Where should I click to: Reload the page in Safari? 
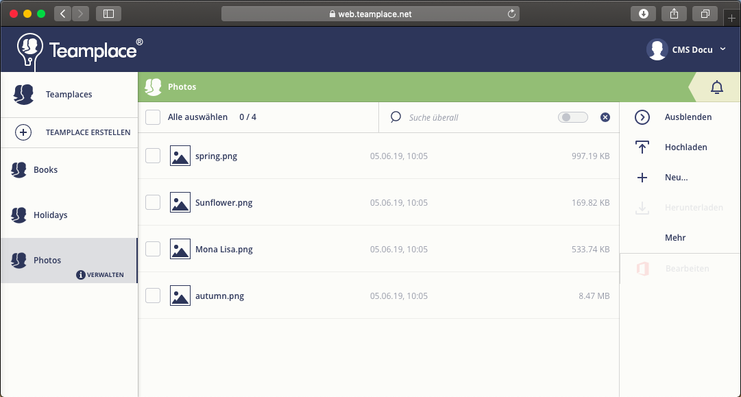(x=511, y=14)
